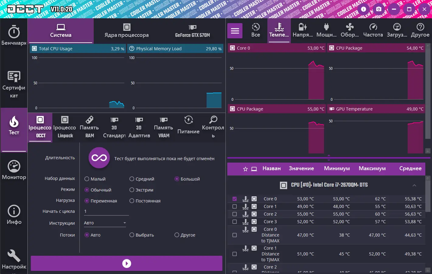Select the 3D Стандарт test
Viewport: 432px width, 274px height.
point(114,127)
